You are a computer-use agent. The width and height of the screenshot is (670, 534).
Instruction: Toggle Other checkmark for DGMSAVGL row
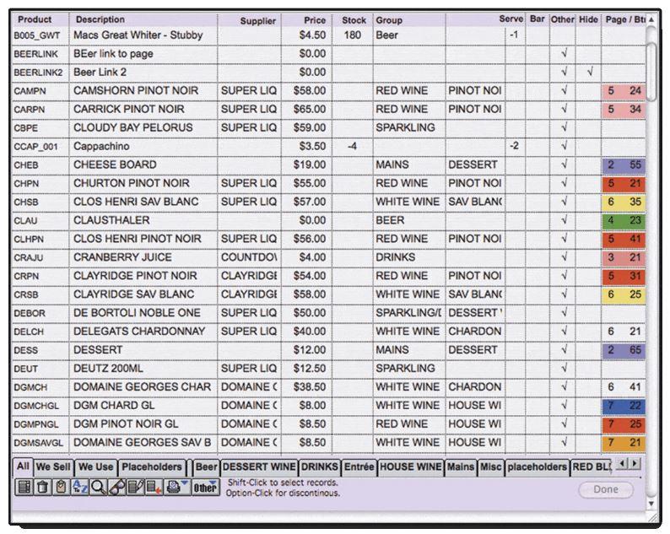click(563, 443)
